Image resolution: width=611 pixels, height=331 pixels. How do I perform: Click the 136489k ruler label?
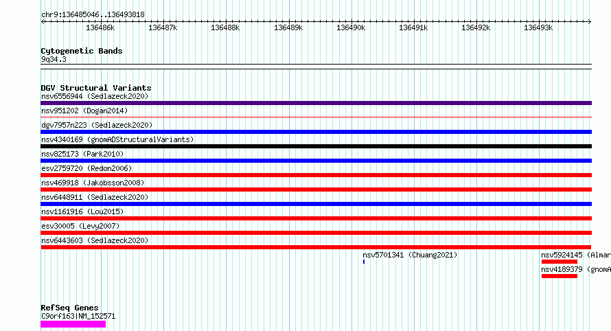[x=288, y=27]
